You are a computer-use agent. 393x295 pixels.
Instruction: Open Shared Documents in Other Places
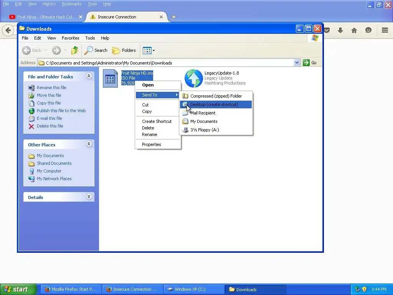[x=54, y=163]
